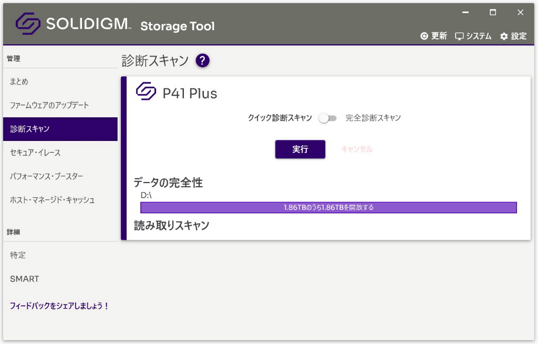This screenshot has width=538, height=344.
Task: Open the まとめ summary page
Action: point(60,82)
